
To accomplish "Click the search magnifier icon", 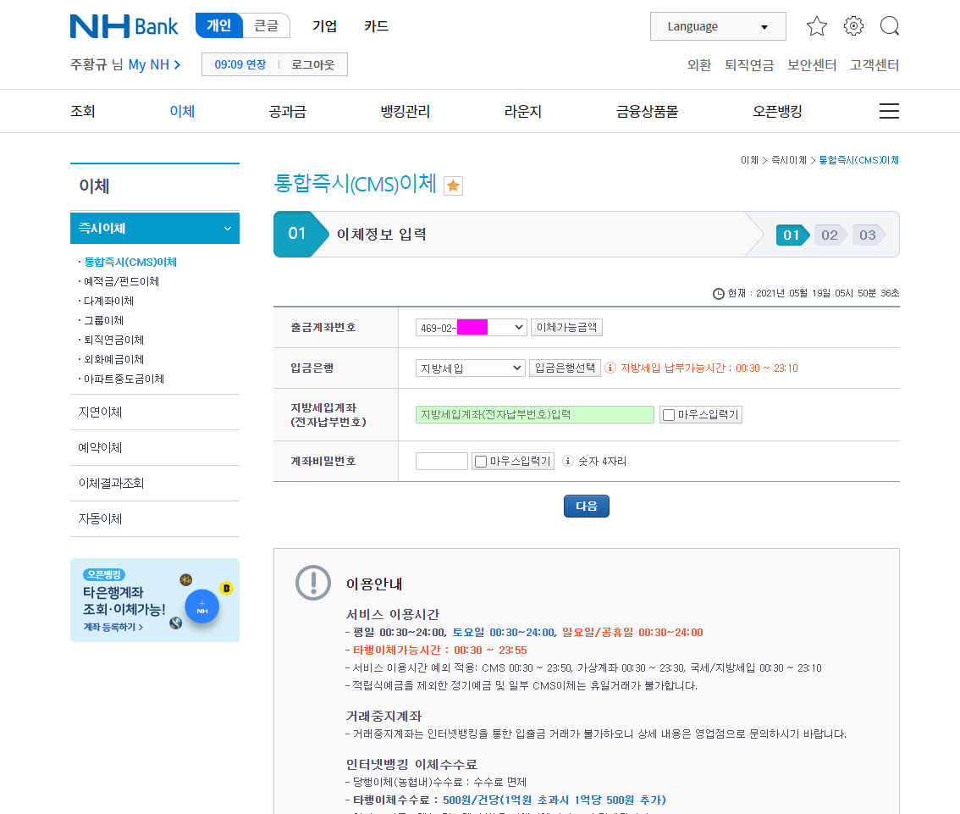I will tap(889, 26).
